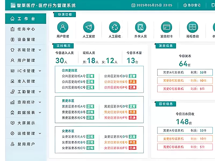
Task: Click the header date and time text
Action: coord(154,5)
